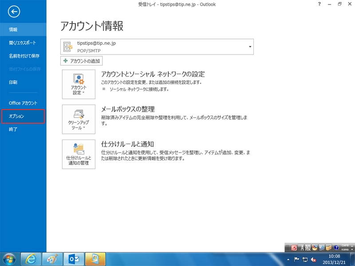This screenshot has height=266, width=355.
Task: Click the mail account icon in the account box
Action: click(68, 47)
